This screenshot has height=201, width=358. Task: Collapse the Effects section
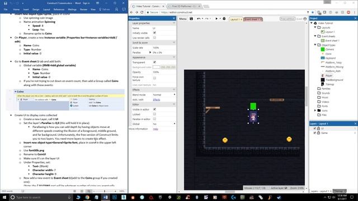(174, 90)
